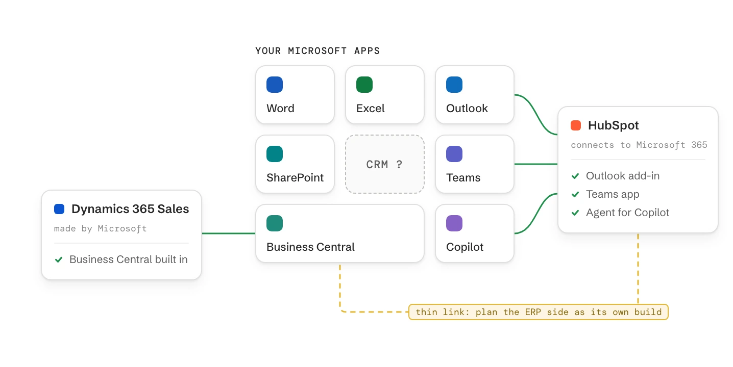
Task: Click the checkmark beside Teams app
Action: coord(575,194)
